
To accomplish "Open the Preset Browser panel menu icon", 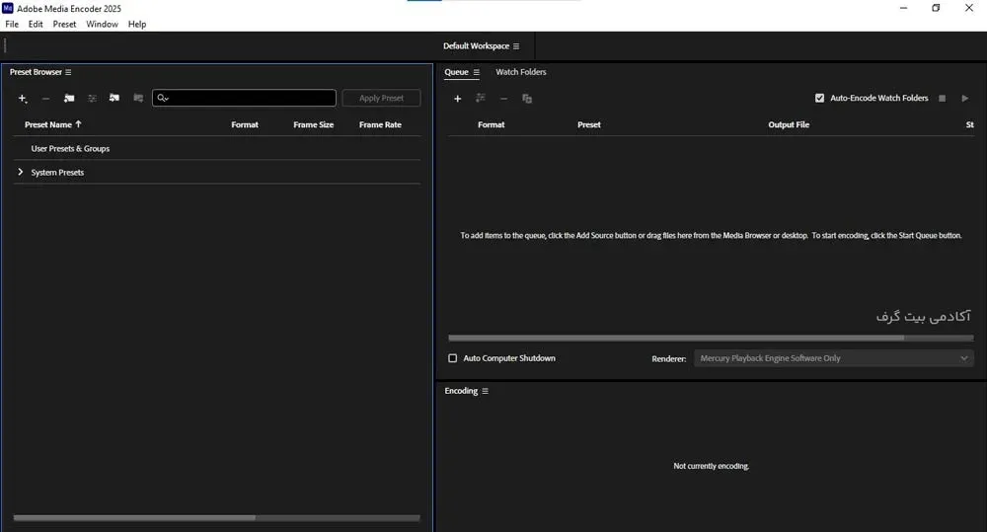I will [x=68, y=72].
